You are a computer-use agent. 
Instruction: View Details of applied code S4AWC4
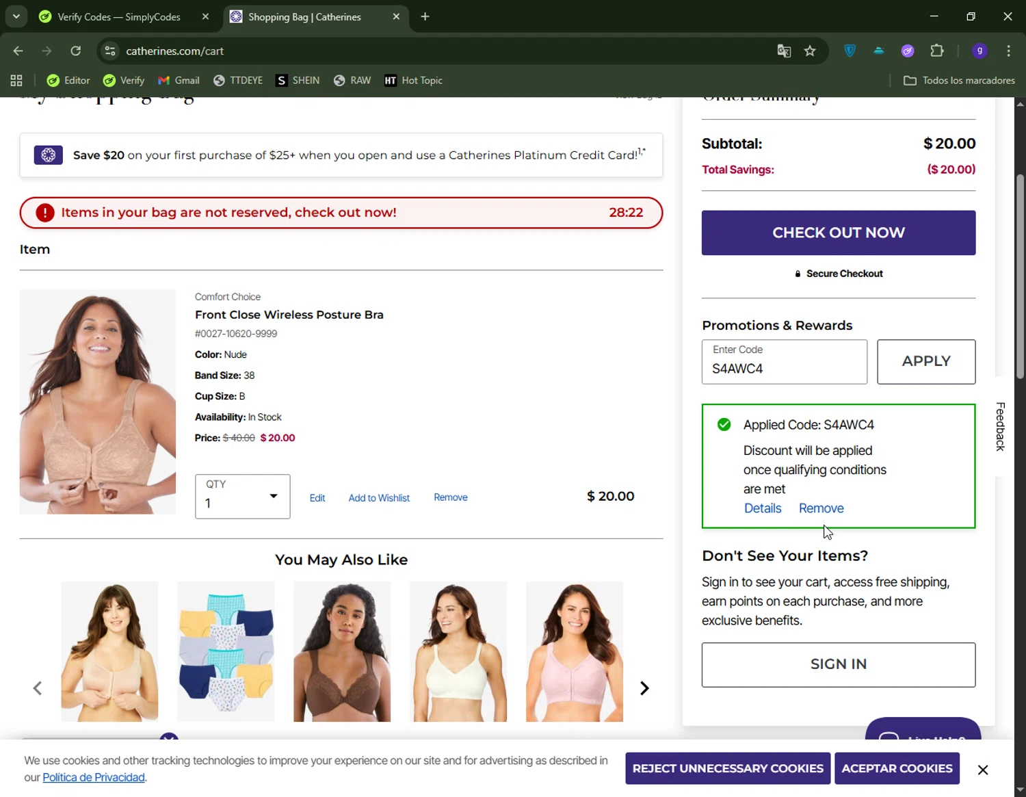tap(763, 508)
